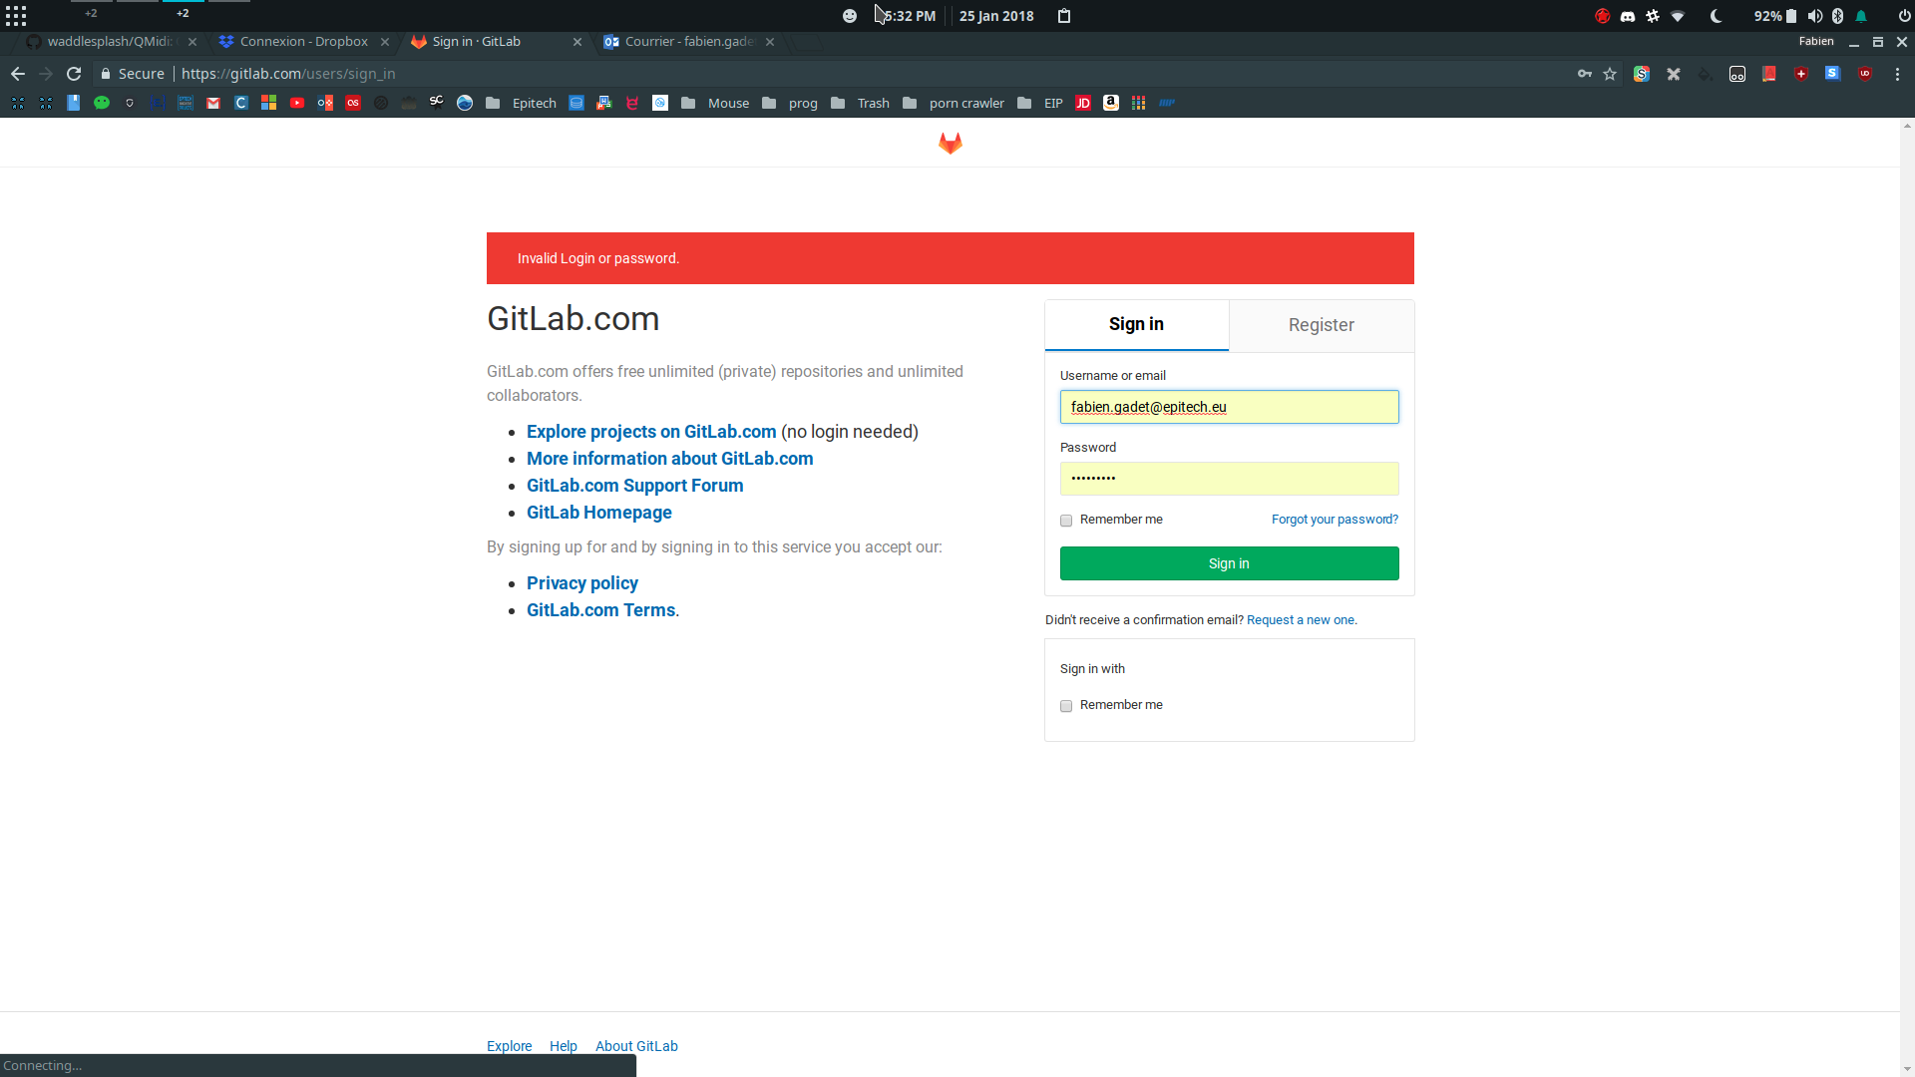The width and height of the screenshot is (1915, 1077).
Task: Click Request a new one link
Action: 1301,620
